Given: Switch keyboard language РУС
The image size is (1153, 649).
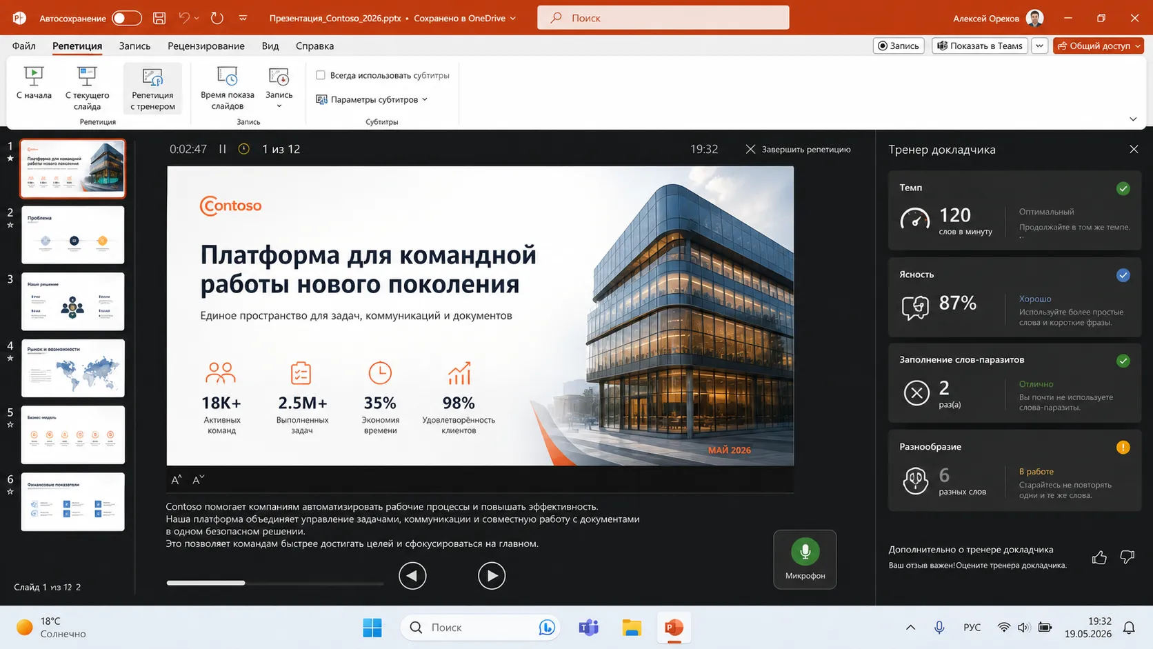Looking at the screenshot, I should click(972, 628).
